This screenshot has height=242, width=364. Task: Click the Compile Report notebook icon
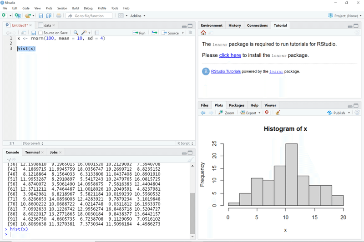[x=97, y=33]
